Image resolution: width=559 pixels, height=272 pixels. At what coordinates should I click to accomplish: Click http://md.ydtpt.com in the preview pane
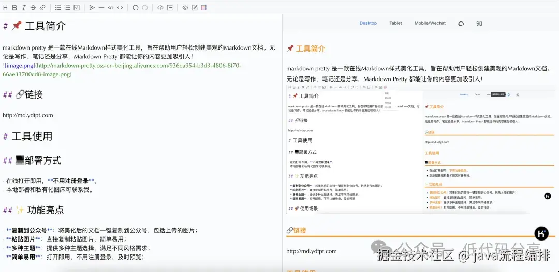pyautogui.click(x=312, y=251)
